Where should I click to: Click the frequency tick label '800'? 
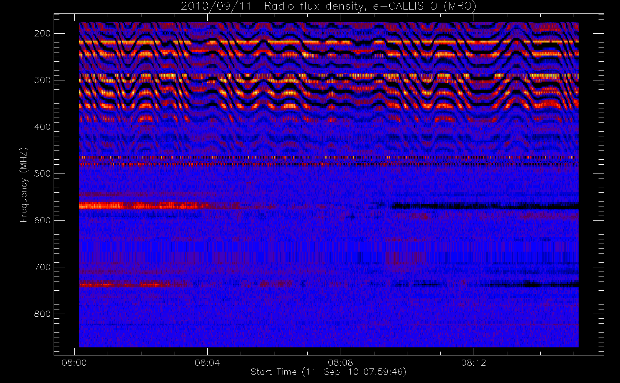point(43,314)
